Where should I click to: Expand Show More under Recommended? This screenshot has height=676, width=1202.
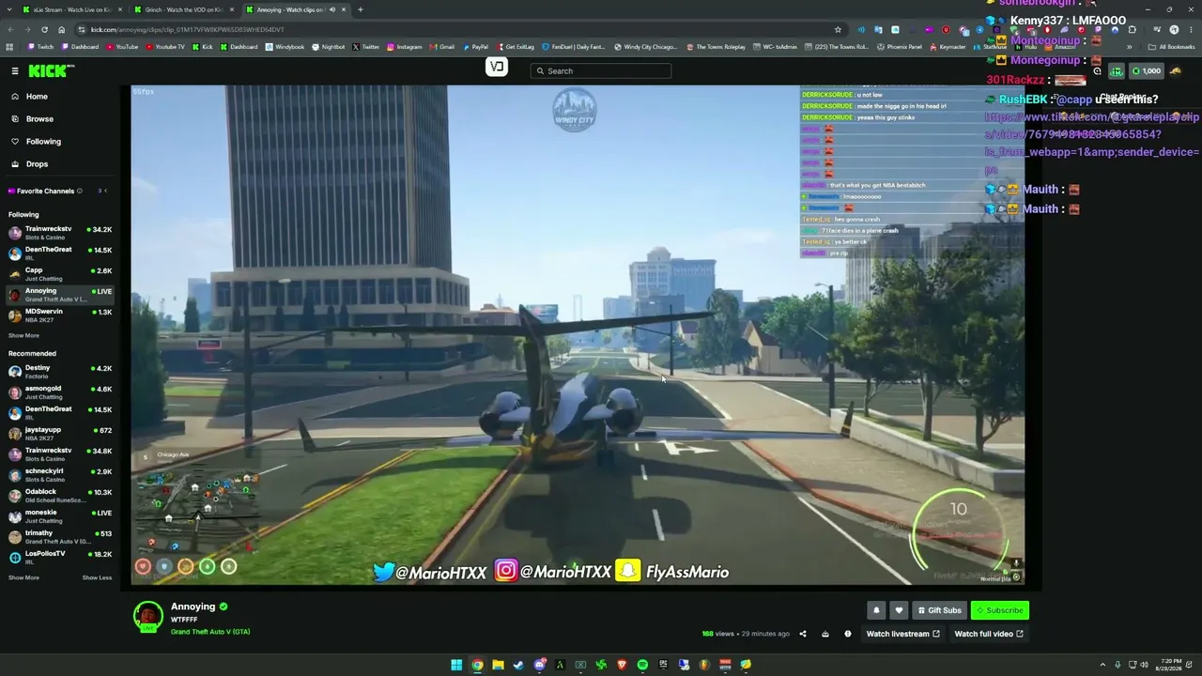[x=23, y=577]
